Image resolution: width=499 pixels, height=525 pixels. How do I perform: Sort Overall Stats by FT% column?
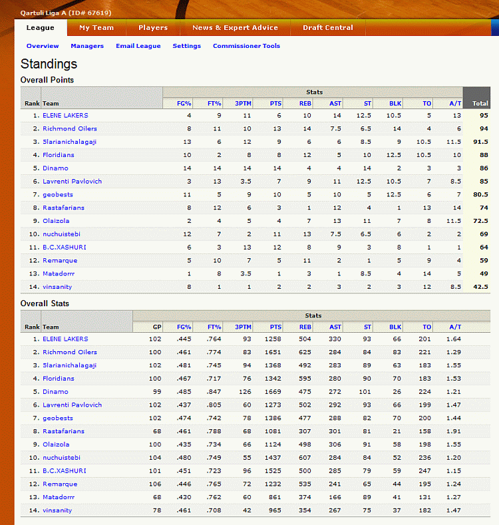click(x=214, y=327)
